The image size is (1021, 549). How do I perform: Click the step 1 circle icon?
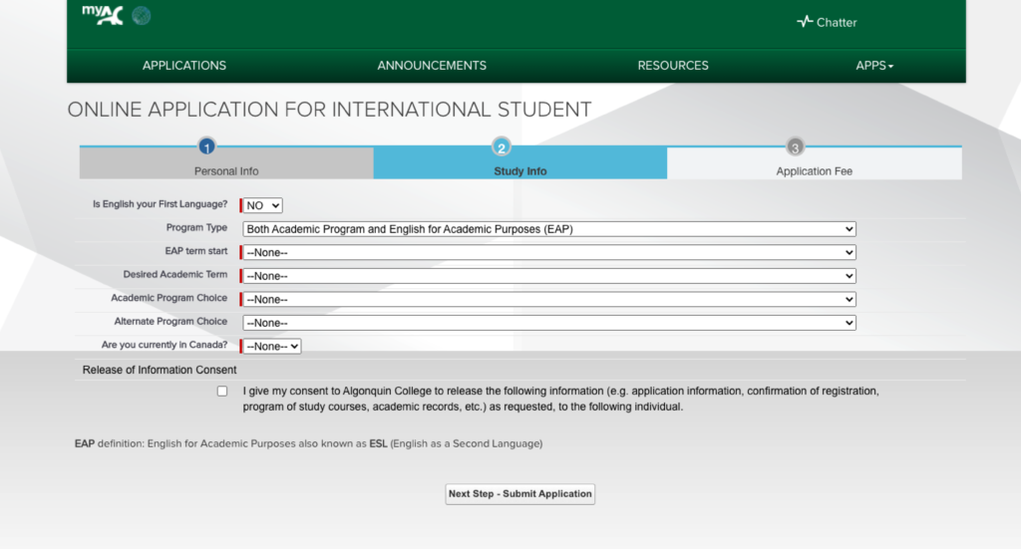pyautogui.click(x=206, y=147)
